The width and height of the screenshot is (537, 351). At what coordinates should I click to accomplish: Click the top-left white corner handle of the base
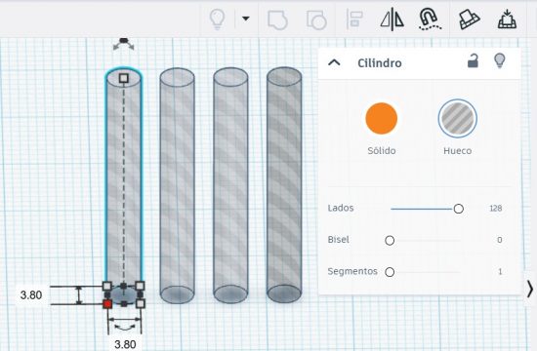(x=107, y=286)
